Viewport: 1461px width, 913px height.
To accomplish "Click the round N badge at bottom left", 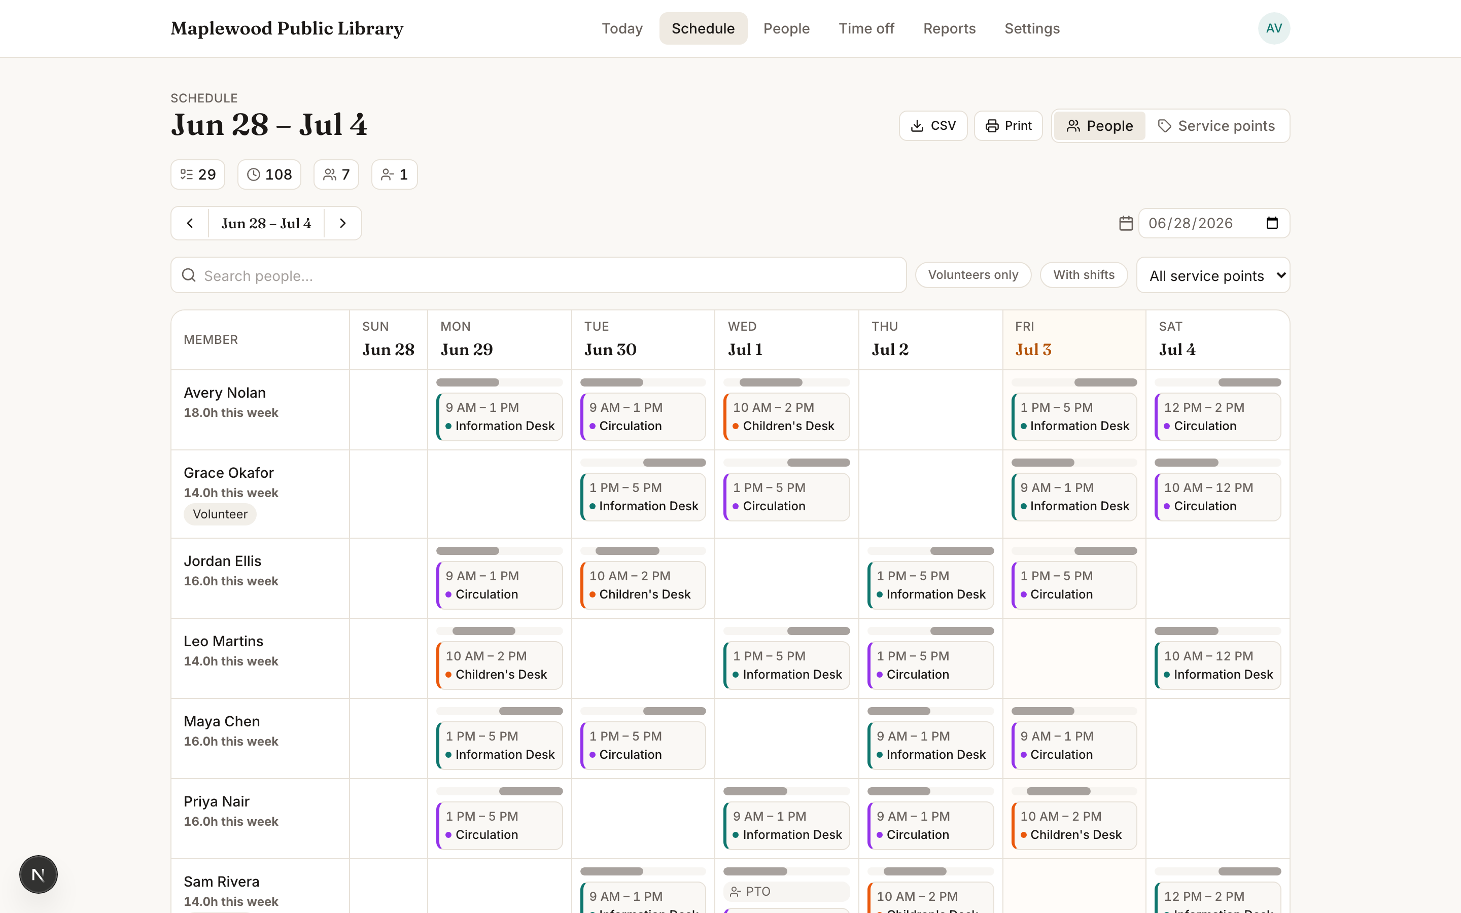I will tap(38, 874).
